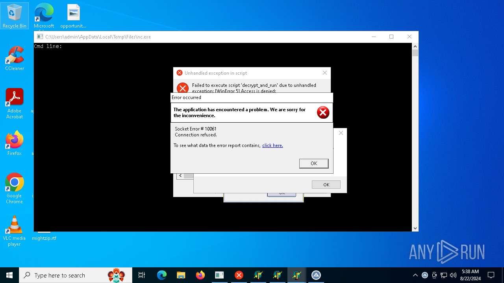The image size is (504, 283).
Task: Open the volume control tray icon
Action: 453,275
